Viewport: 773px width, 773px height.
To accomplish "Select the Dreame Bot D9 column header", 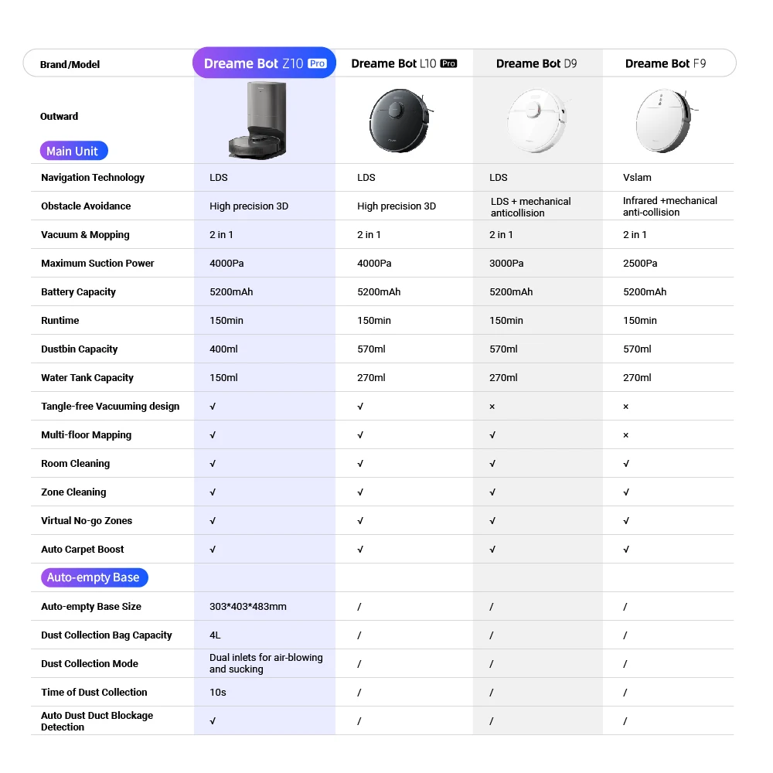I will [536, 63].
